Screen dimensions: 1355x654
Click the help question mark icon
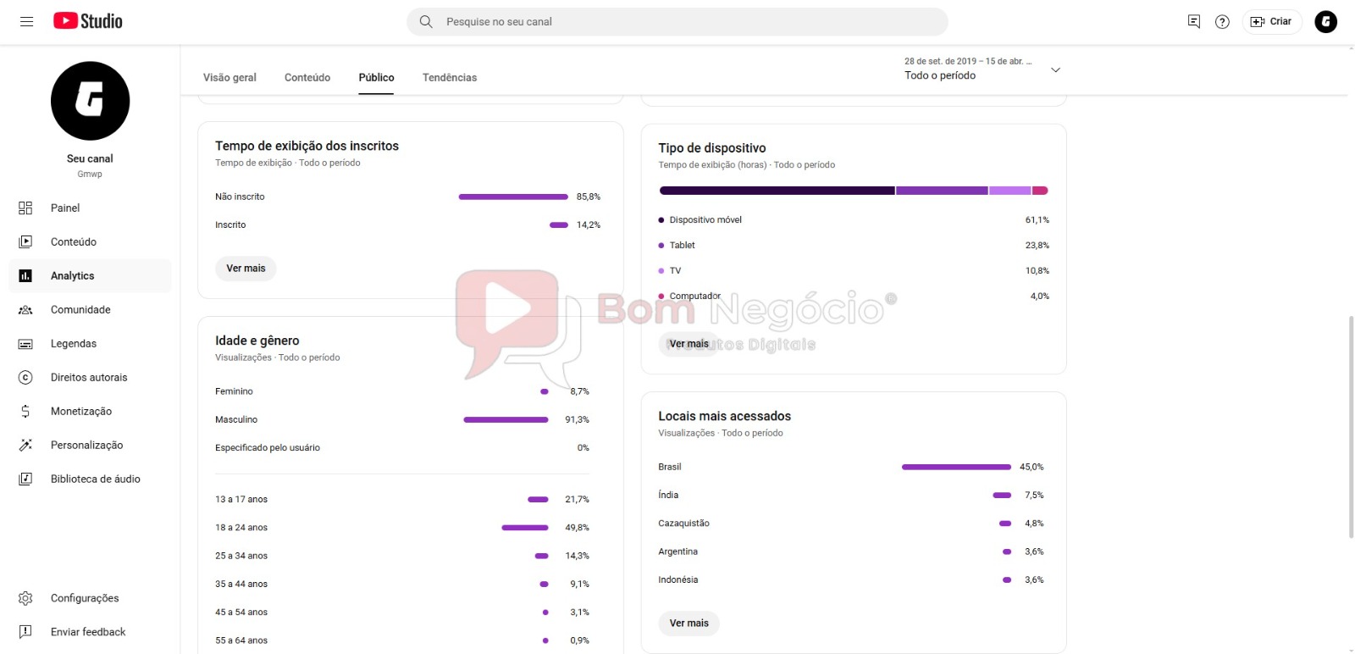[1222, 22]
